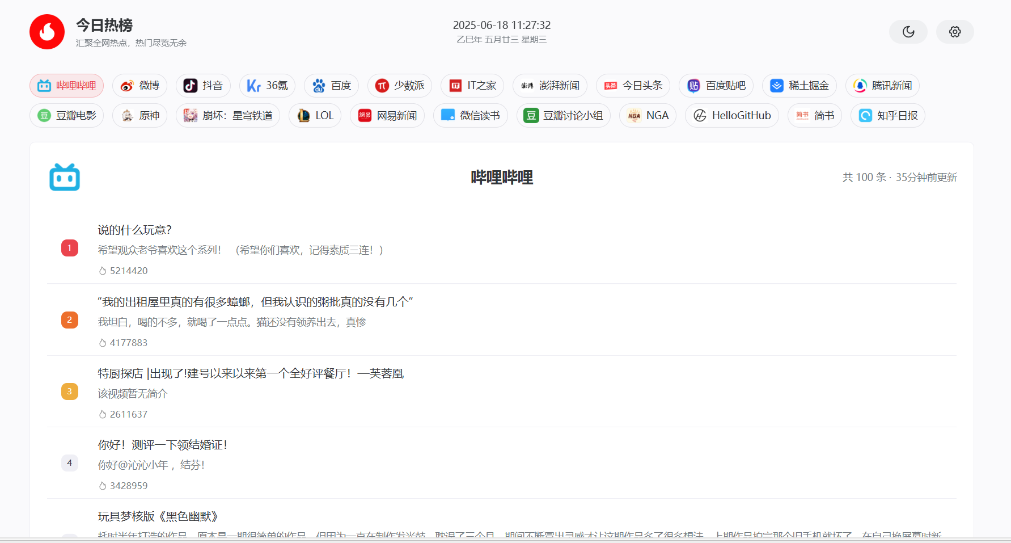Switch to the 稀土掘金 tab
This screenshot has height=543, width=1011.
[800, 86]
